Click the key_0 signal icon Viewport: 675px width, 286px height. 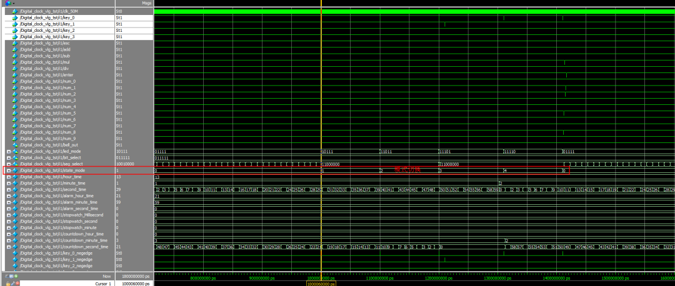(x=15, y=18)
